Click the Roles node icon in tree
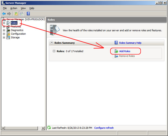168x136 pixels. 8,23
